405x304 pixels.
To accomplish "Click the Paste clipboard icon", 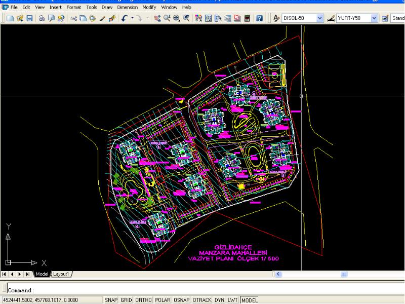I will 93,18.
